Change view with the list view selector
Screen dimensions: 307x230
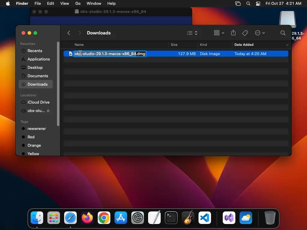(192, 33)
